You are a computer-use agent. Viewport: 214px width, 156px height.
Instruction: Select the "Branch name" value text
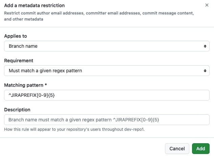(23, 46)
